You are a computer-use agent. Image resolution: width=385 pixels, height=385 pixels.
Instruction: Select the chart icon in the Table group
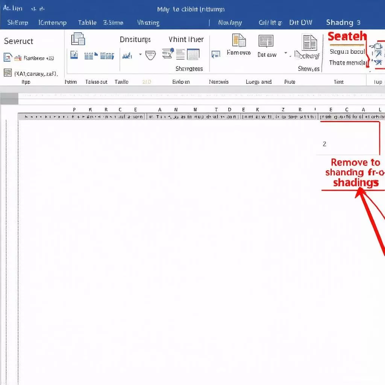pyautogui.click(x=127, y=55)
